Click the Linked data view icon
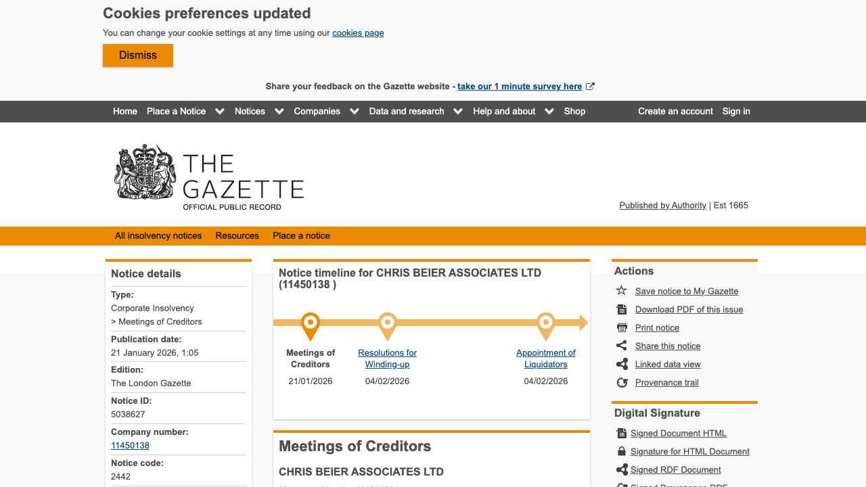The height and width of the screenshot is (487, 866). (622, 364)
